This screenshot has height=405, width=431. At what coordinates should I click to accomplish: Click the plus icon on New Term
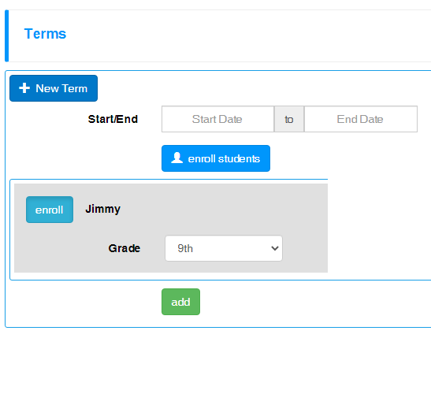[24, 88]
